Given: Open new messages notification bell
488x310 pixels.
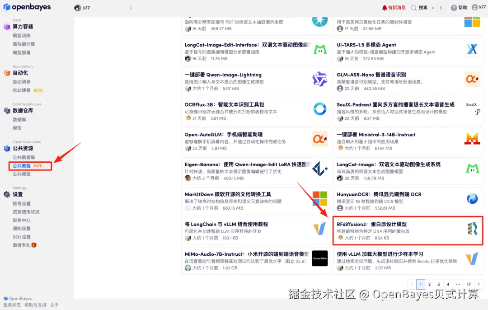Looking at the screenshot, I should click(385, 8).
